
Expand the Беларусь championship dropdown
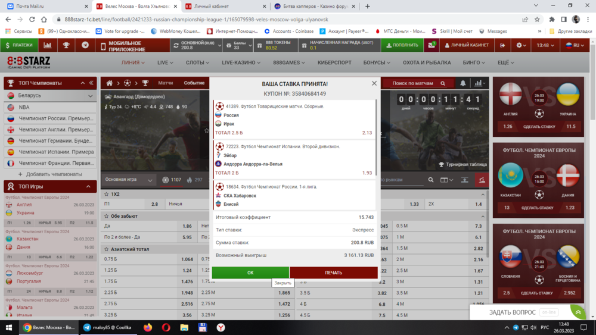coord(90,96)
